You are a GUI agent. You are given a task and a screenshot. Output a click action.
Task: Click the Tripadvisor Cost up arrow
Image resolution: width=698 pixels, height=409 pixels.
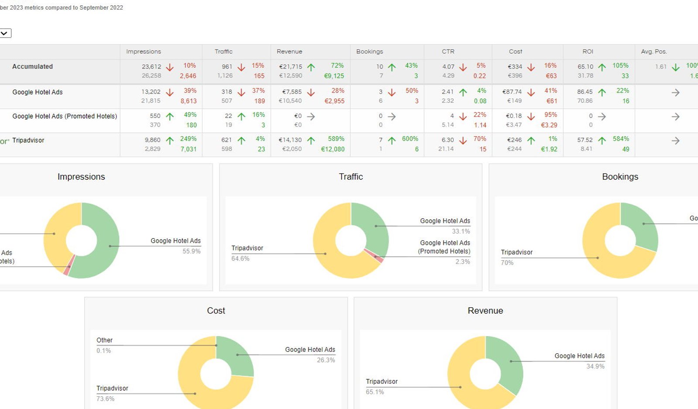tap(531, 141)
